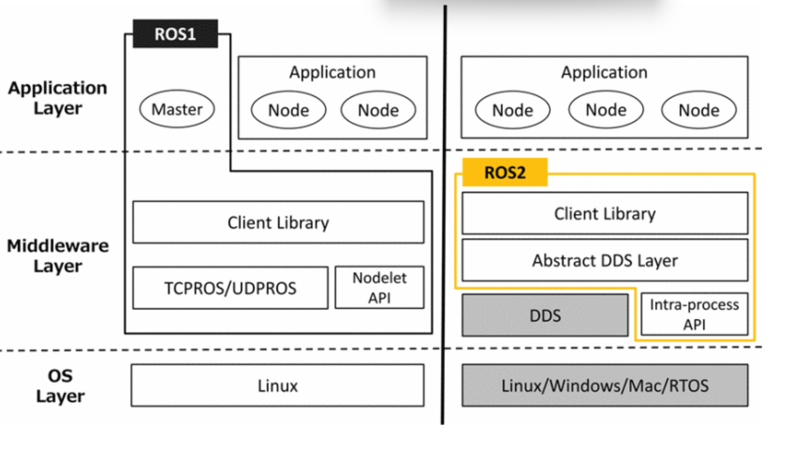
Task: Select the Master ellipse in ROS1
Action: (x=177, y=109)
